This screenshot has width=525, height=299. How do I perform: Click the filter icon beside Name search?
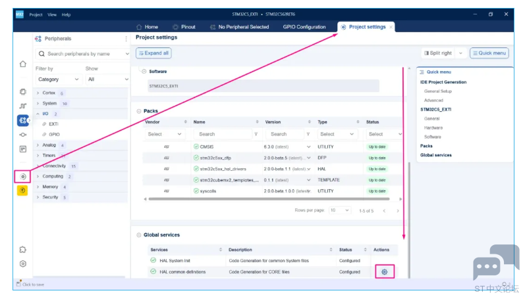pos(256,134)
